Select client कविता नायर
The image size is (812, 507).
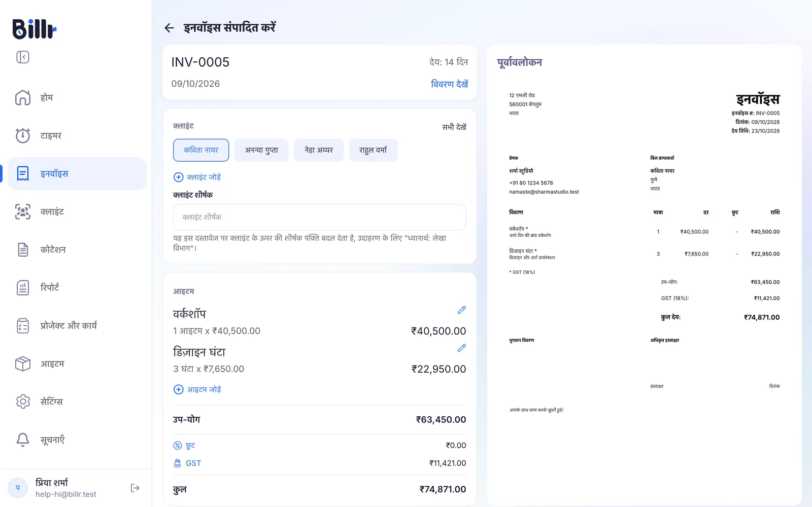201,150
